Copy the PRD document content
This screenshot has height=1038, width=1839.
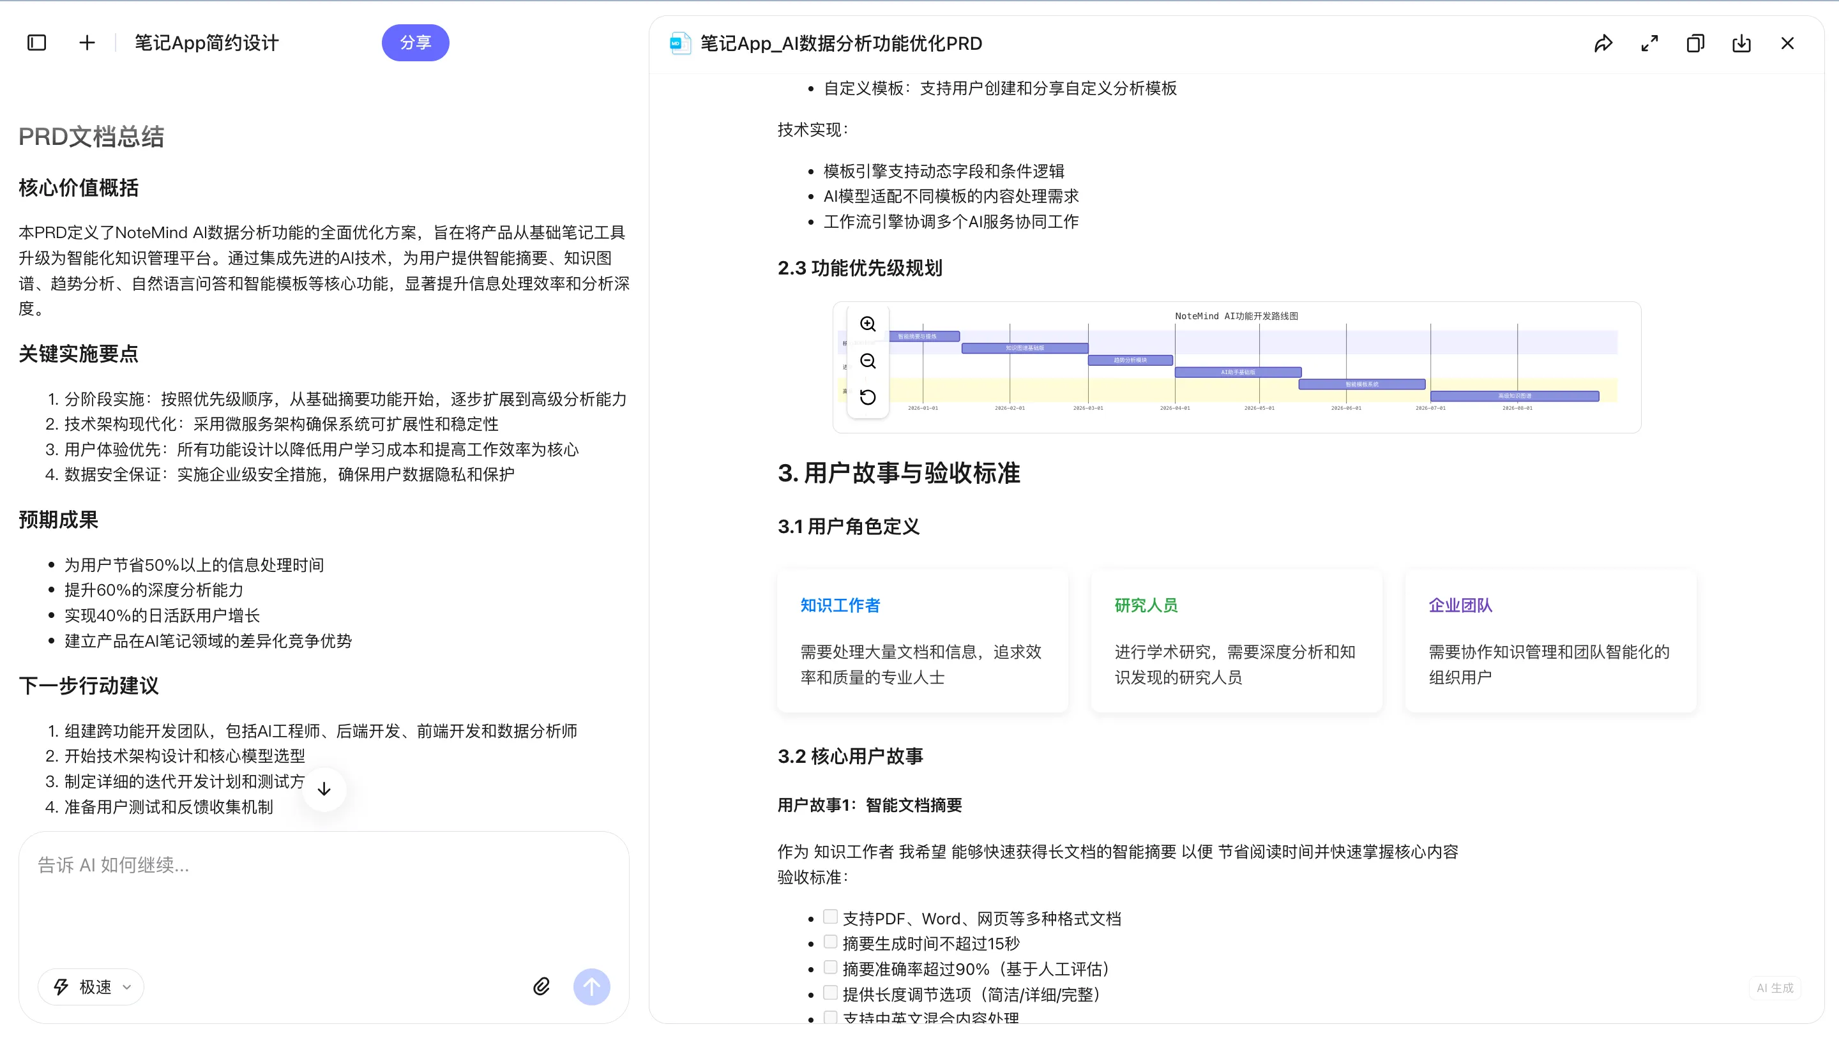(1695, 43)
